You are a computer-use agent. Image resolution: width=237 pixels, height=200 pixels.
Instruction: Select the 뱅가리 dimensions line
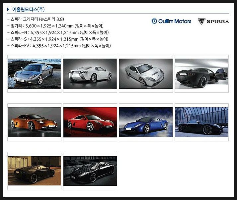[55, 26]
